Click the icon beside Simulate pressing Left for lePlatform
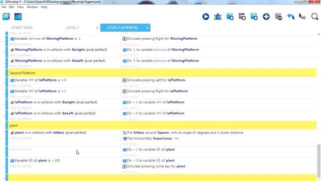321x181 pixels. click(124, 80)
